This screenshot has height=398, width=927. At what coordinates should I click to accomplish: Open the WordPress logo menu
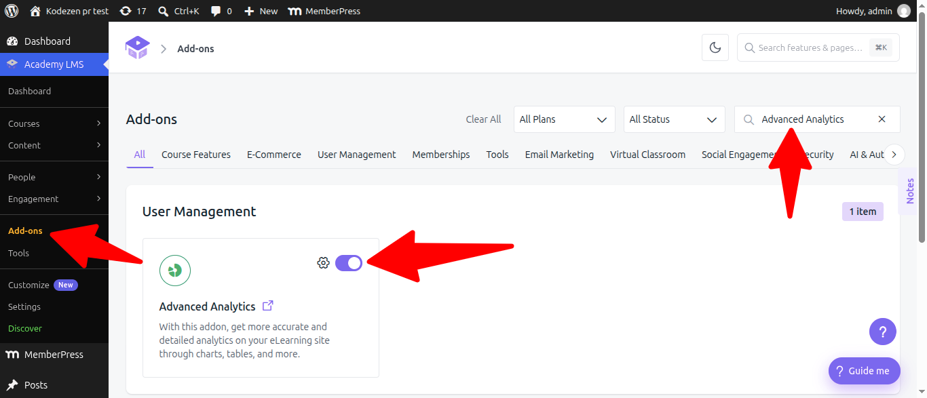point(12,11)
